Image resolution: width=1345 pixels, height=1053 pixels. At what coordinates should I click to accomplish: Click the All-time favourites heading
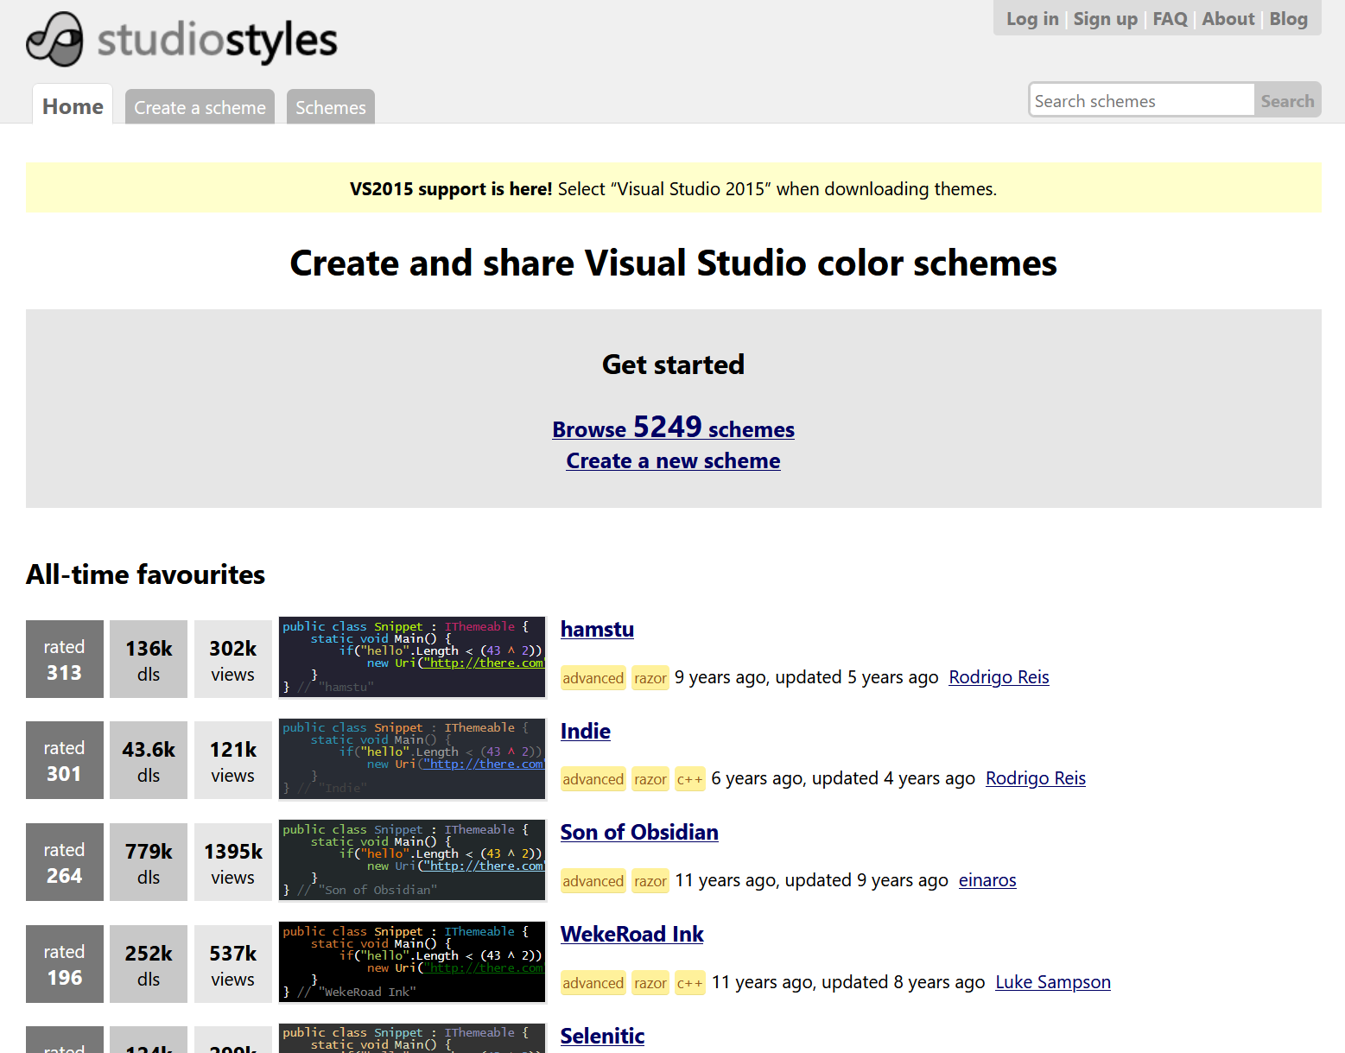tap(145, 574)
